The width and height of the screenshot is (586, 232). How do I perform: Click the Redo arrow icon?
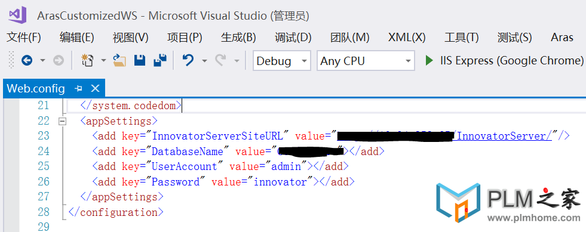coord(221,60)
